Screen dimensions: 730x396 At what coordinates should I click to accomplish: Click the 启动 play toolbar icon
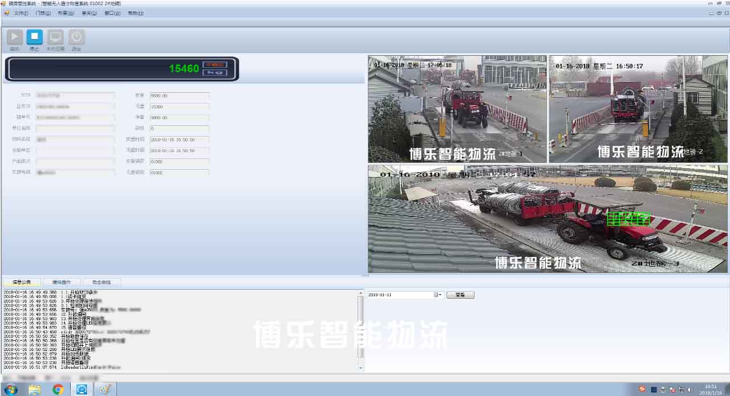tap(14, 37)
